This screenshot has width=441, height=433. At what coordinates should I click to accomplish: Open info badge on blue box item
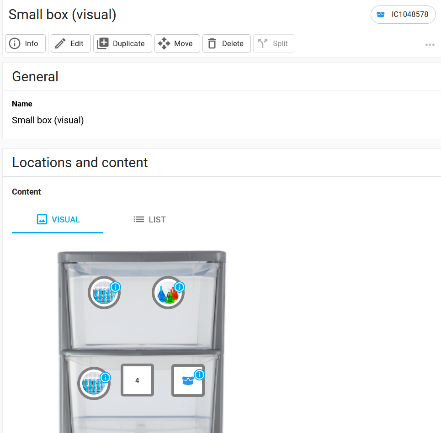click(x=199, y=375)
